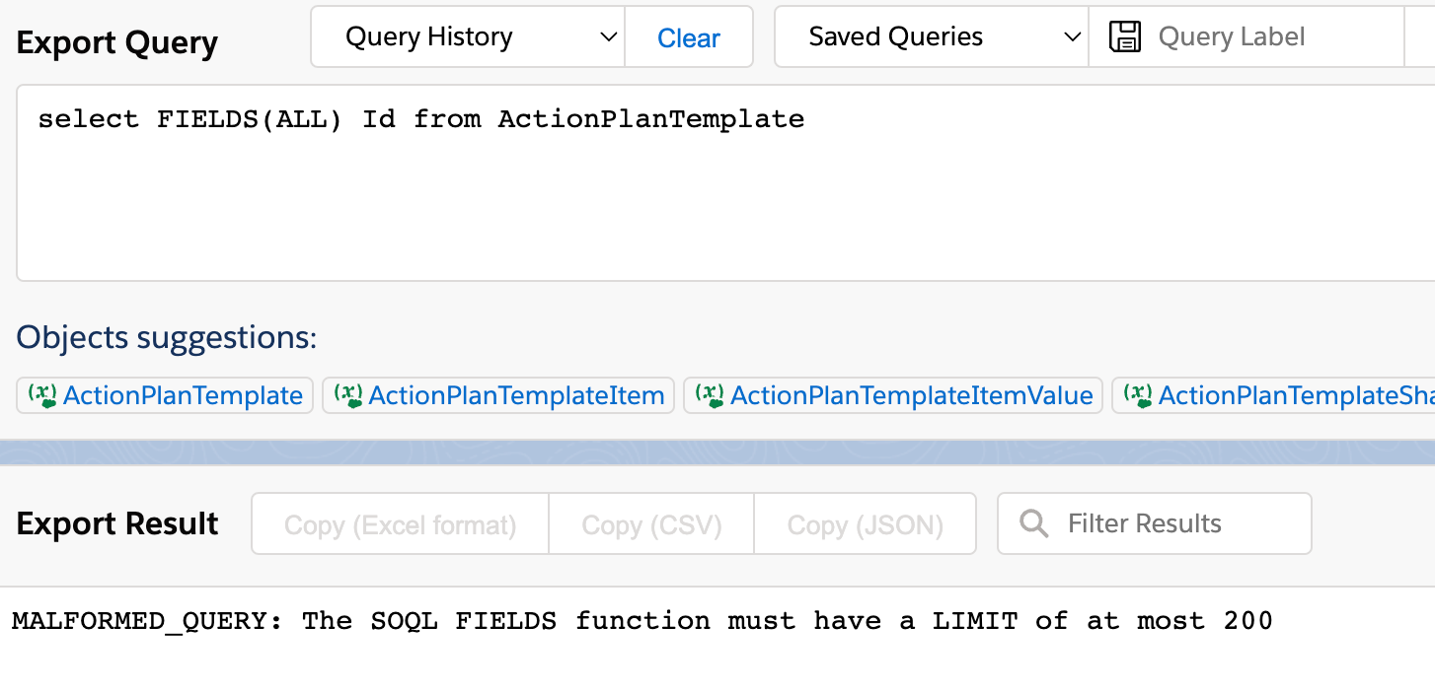
Task: Click the Copy (Excel format) button
Action: pyautogui.click(x=400, y=523)
